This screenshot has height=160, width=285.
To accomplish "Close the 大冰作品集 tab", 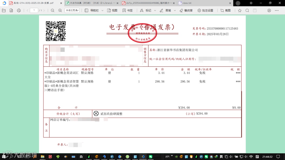I will pos(117,3).
